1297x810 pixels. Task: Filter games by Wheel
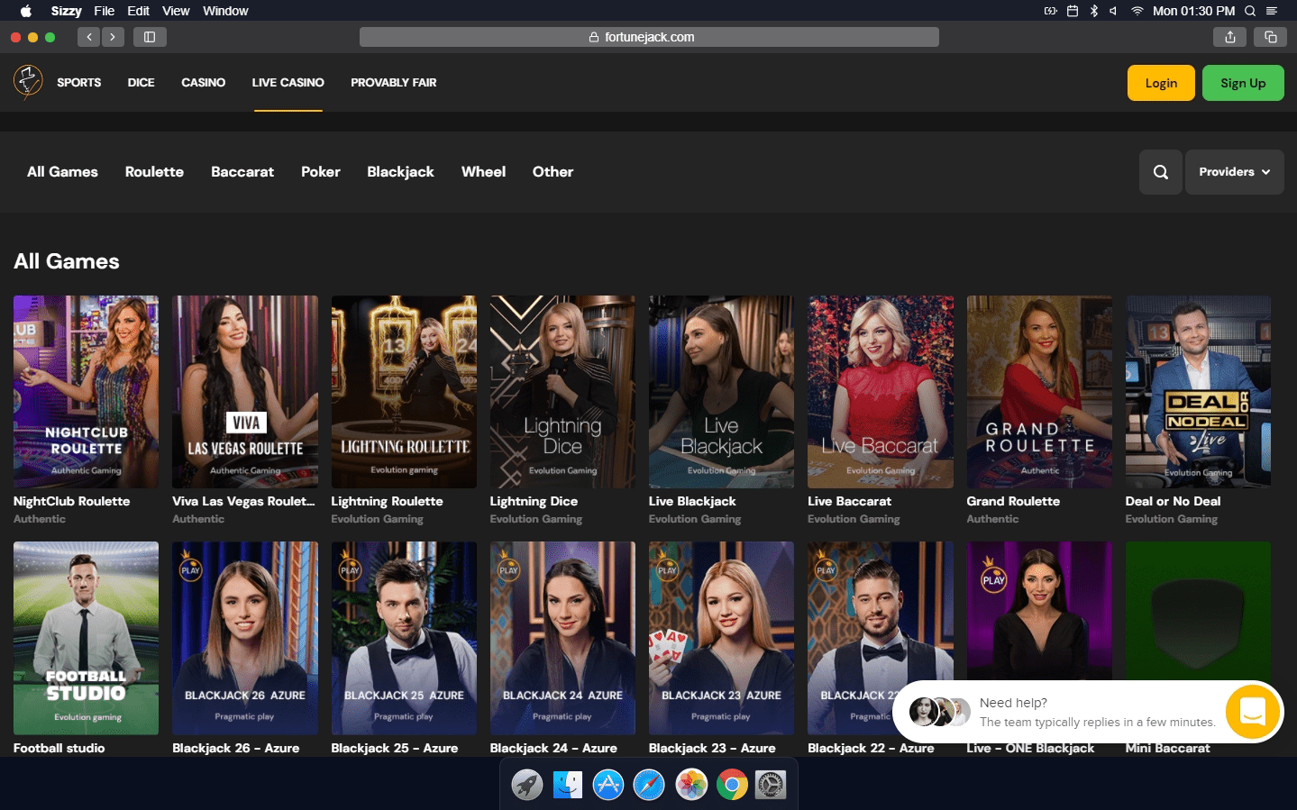tap(483, 171)
